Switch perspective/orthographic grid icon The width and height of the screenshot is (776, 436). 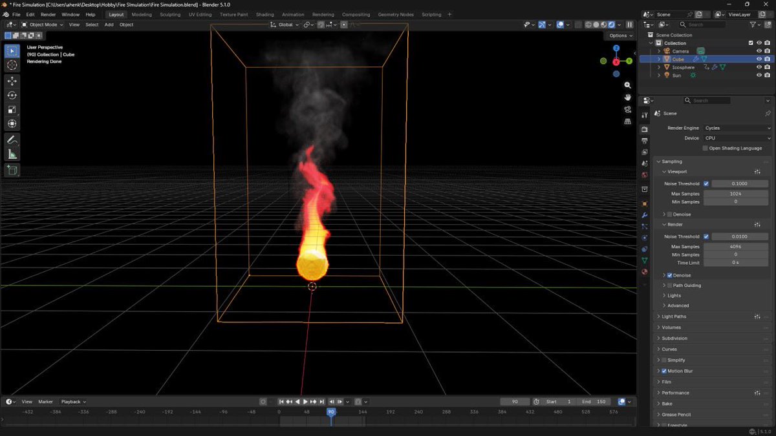(x=627, y=121)
